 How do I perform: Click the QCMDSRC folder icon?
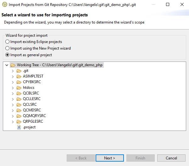[x=19, y=110]
